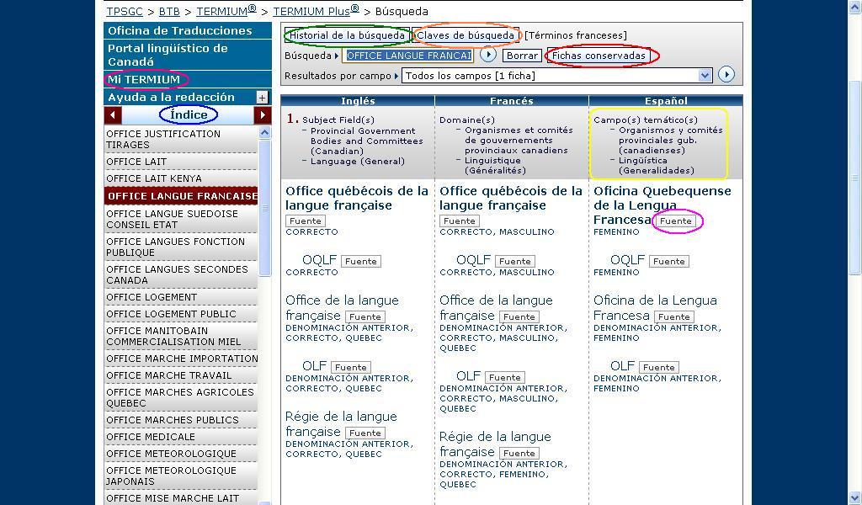This screenshot has height=505, width=862.
Task: Click index list scrollbar up arrow
Action: pyautogui.click(x=265, y=132)
